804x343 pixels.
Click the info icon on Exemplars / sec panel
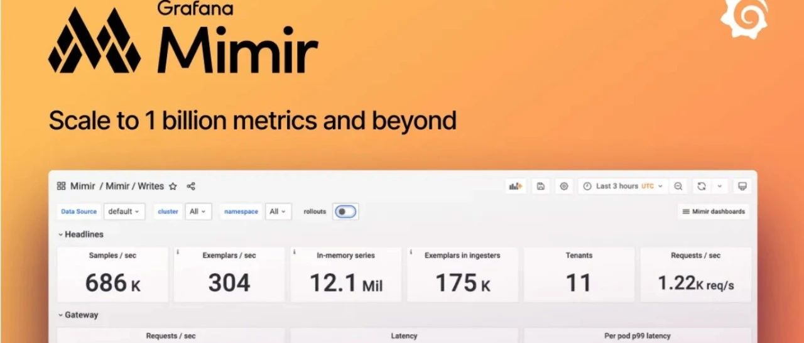point(178,252)
